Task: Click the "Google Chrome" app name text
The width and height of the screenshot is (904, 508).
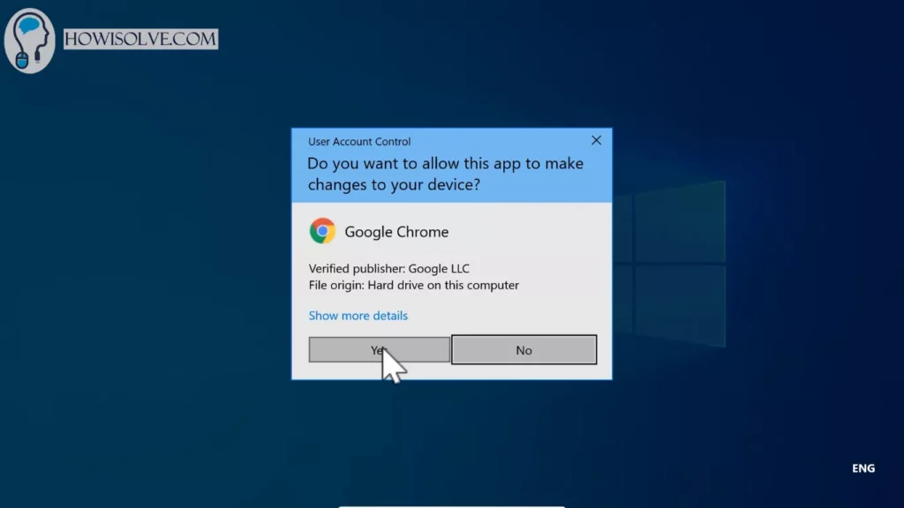Action: tap(396, 232)
